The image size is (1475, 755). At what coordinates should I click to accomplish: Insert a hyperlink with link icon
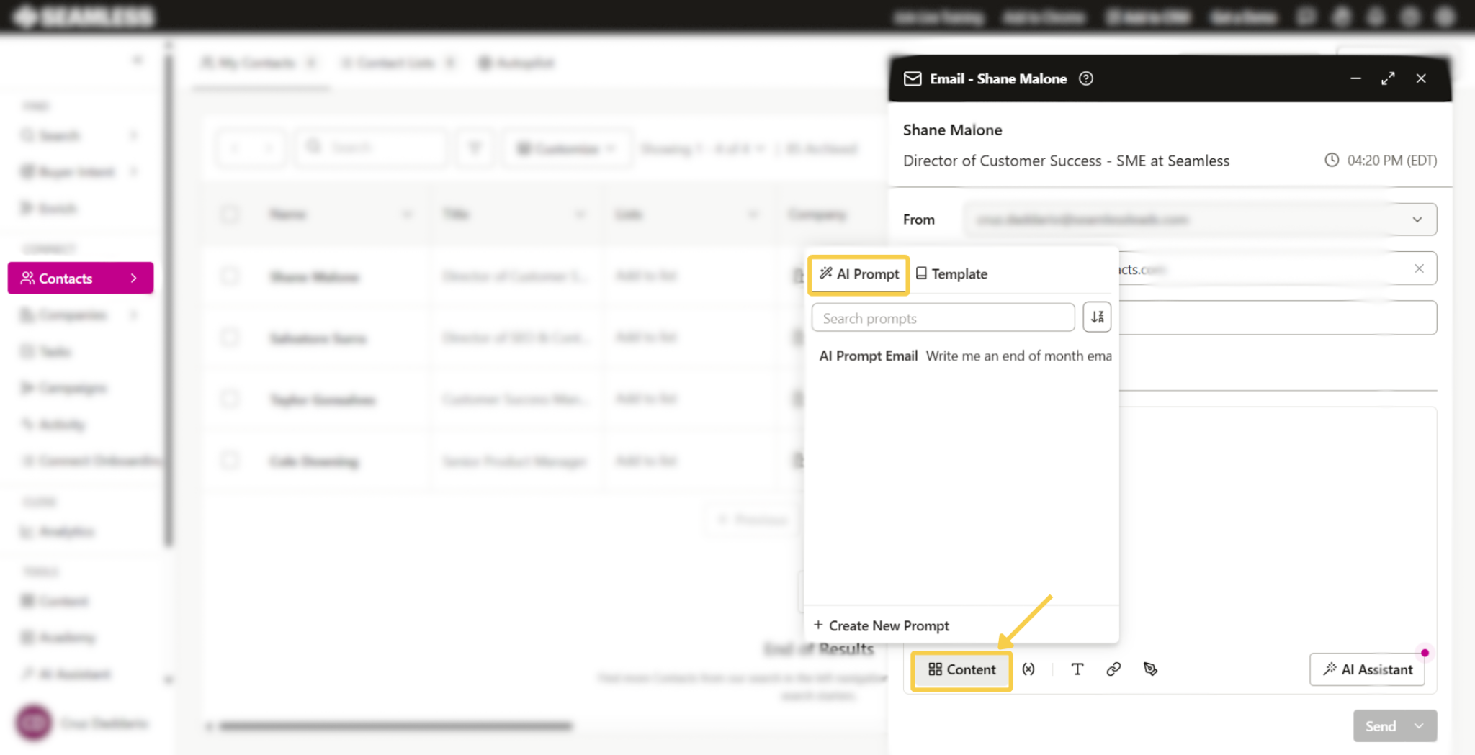click(1113, 669)
